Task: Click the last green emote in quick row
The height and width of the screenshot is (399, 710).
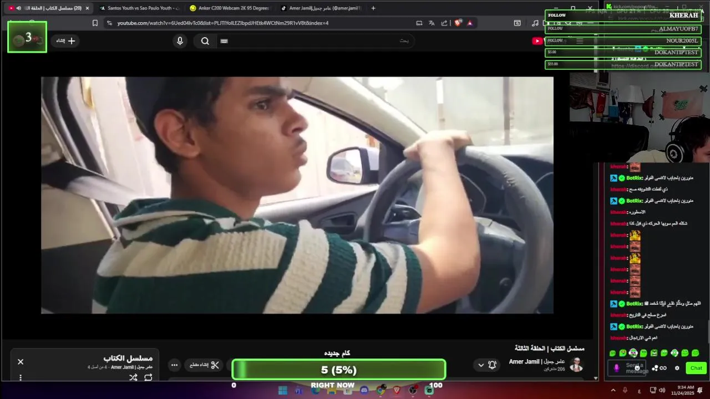Action: click(696, 353)
